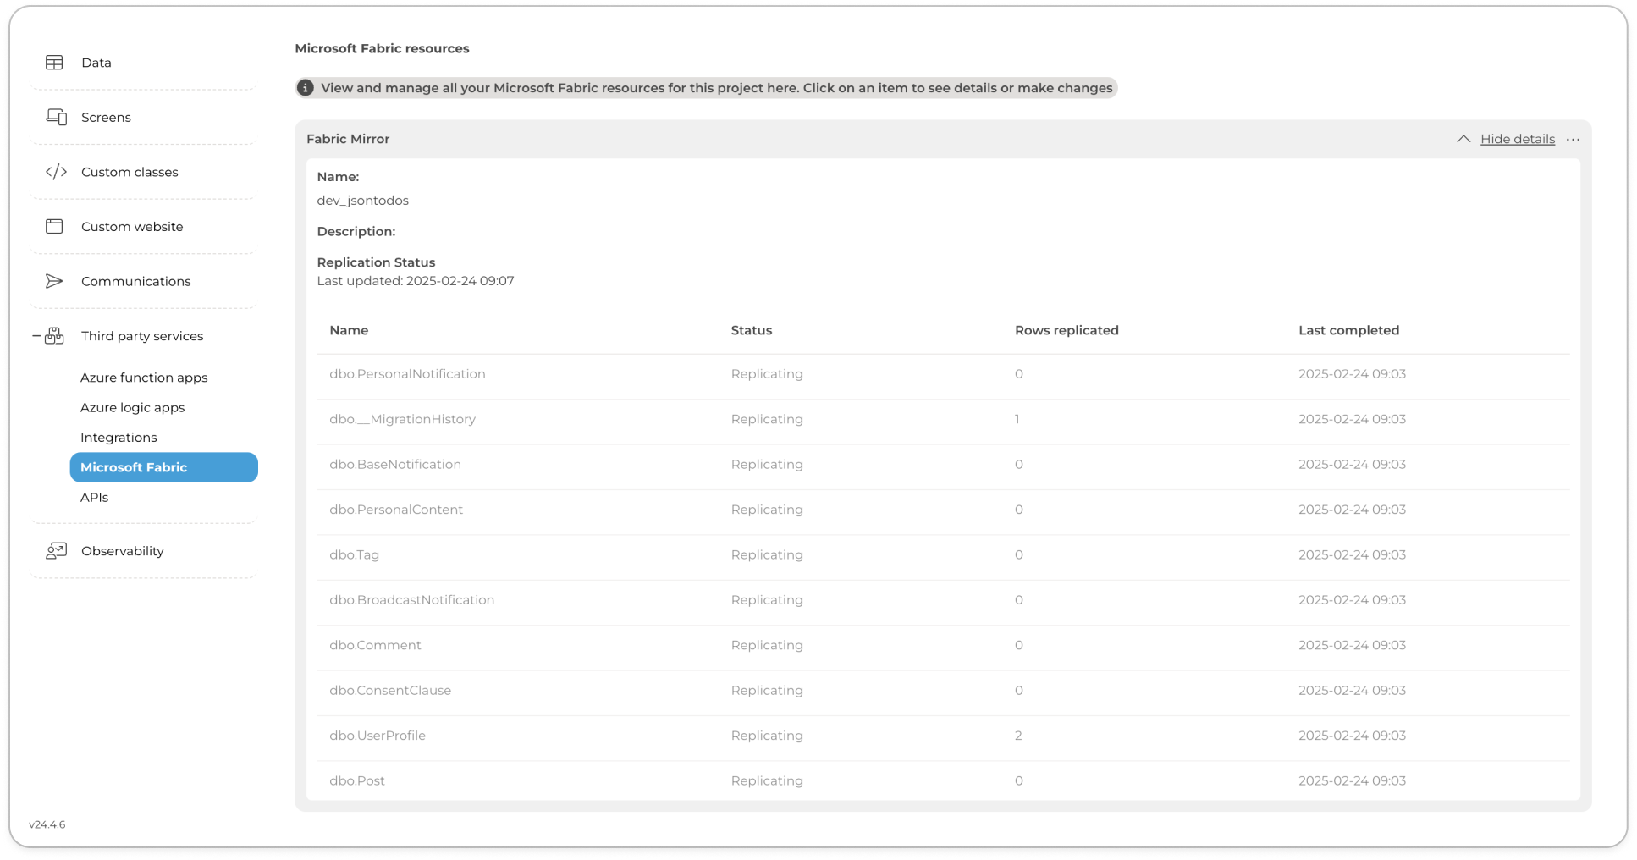Click the Observability icon
The width and height of the screenshot is (1637, 860).
(56, 551)
